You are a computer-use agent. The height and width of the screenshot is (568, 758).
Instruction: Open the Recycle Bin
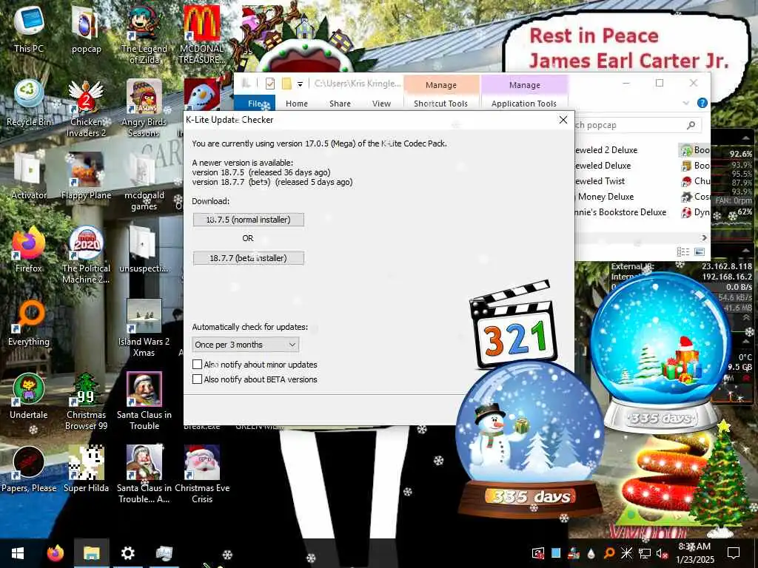click(29, 103)
